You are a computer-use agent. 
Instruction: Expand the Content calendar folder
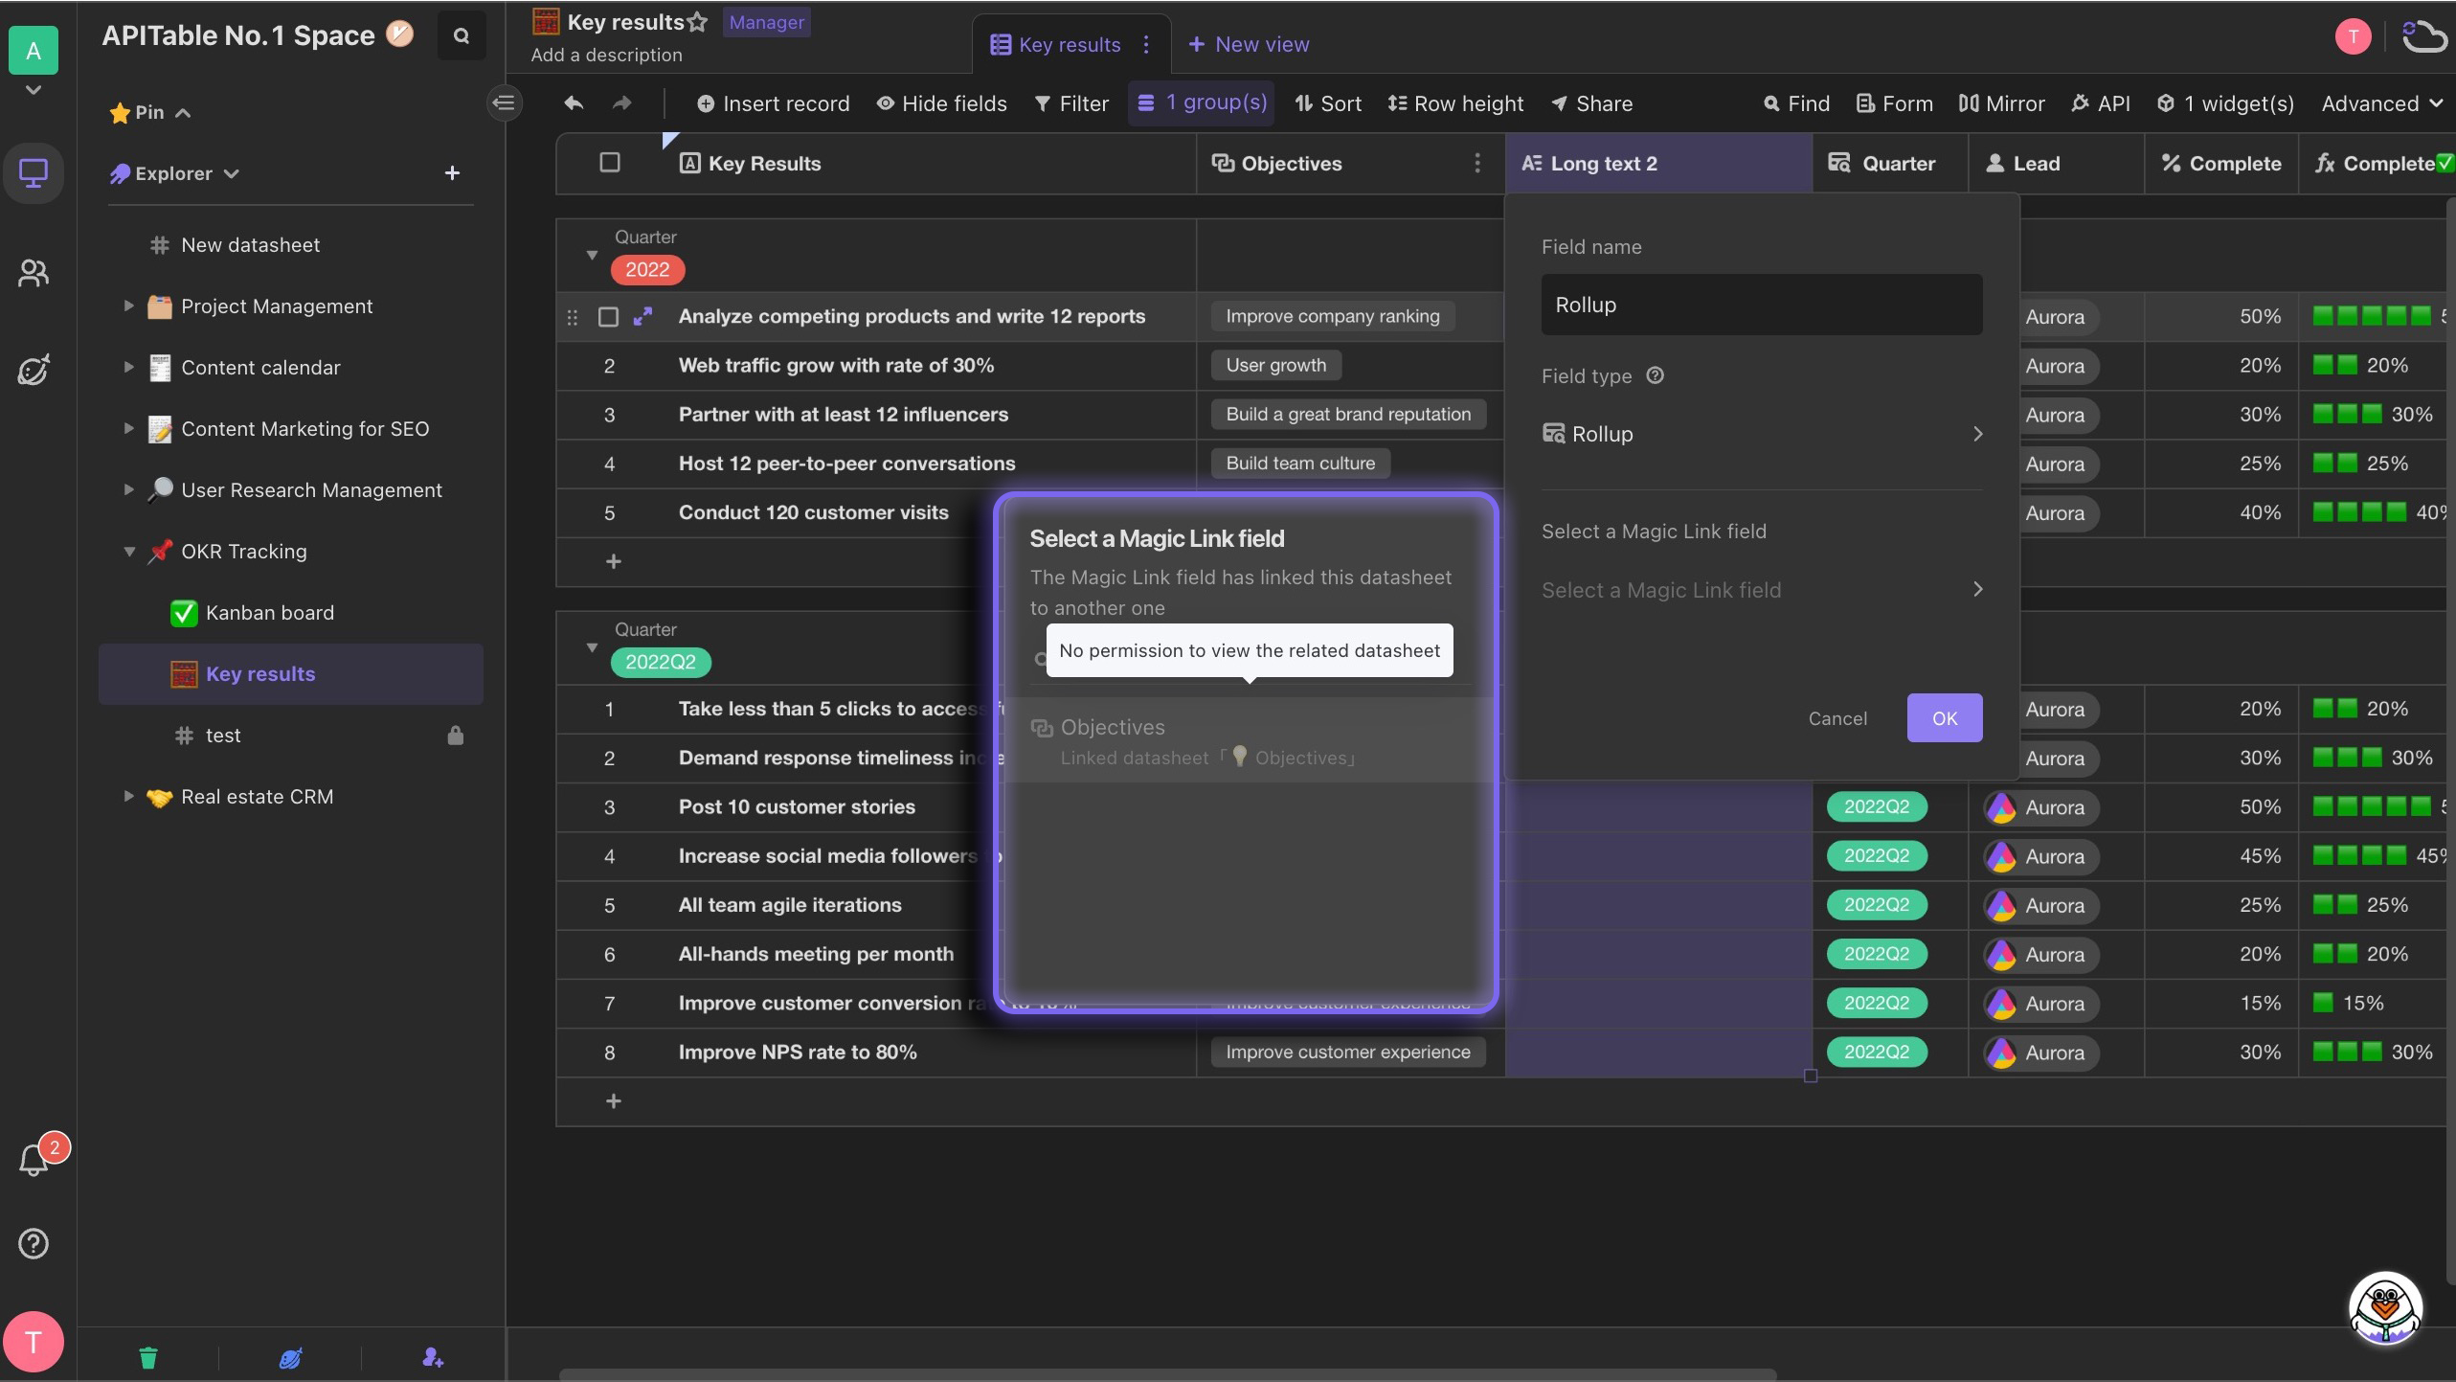point(128,367)
